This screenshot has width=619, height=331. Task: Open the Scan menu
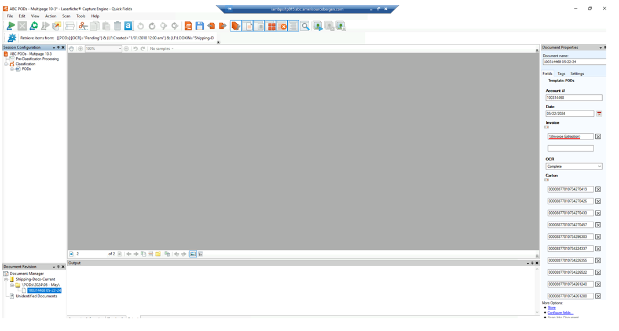(67, 16)
